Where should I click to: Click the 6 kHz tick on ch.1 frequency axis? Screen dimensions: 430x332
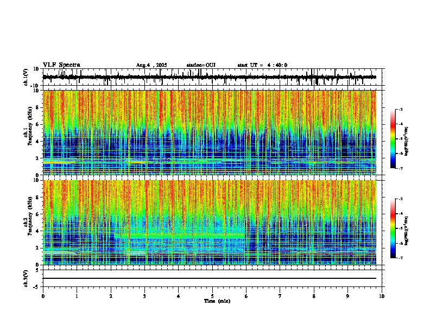click(x=38, y=124)
